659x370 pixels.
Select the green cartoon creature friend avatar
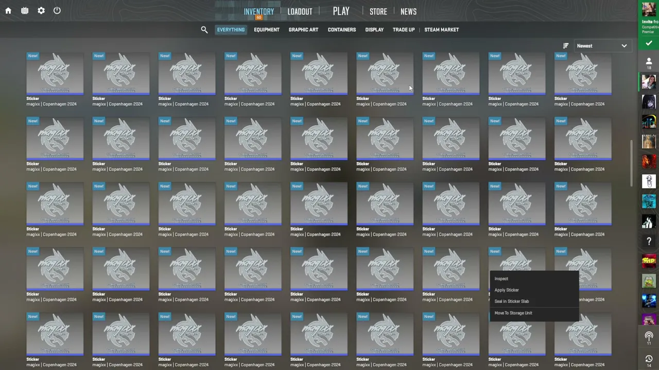(x=649, y=281)
